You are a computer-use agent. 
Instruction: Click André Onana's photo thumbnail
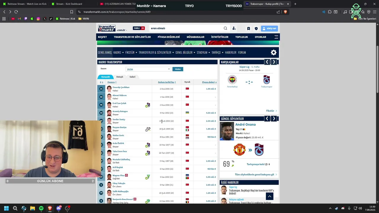227,131
